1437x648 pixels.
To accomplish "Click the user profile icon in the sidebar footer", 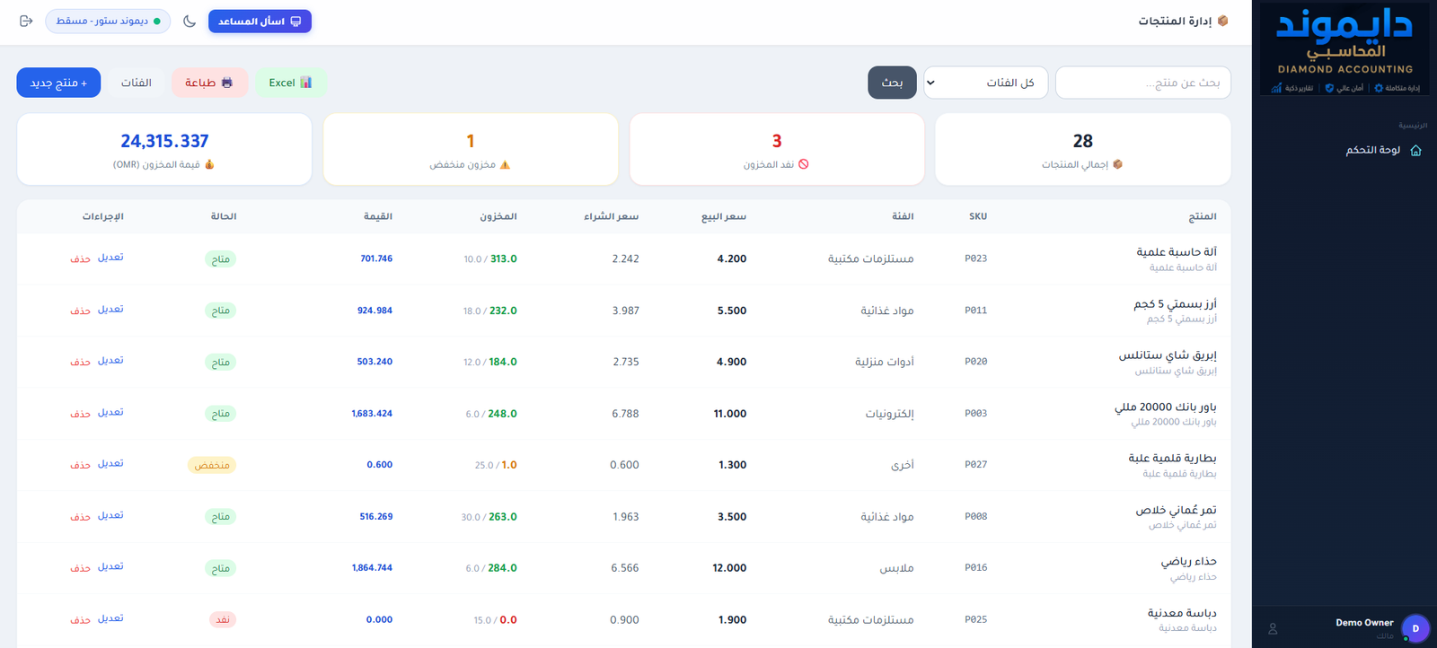I will (x=1273, y=629).
